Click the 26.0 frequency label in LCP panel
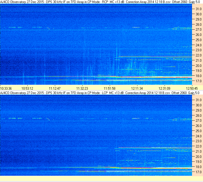This screenshot has width=203, height=182. (199, 126)
